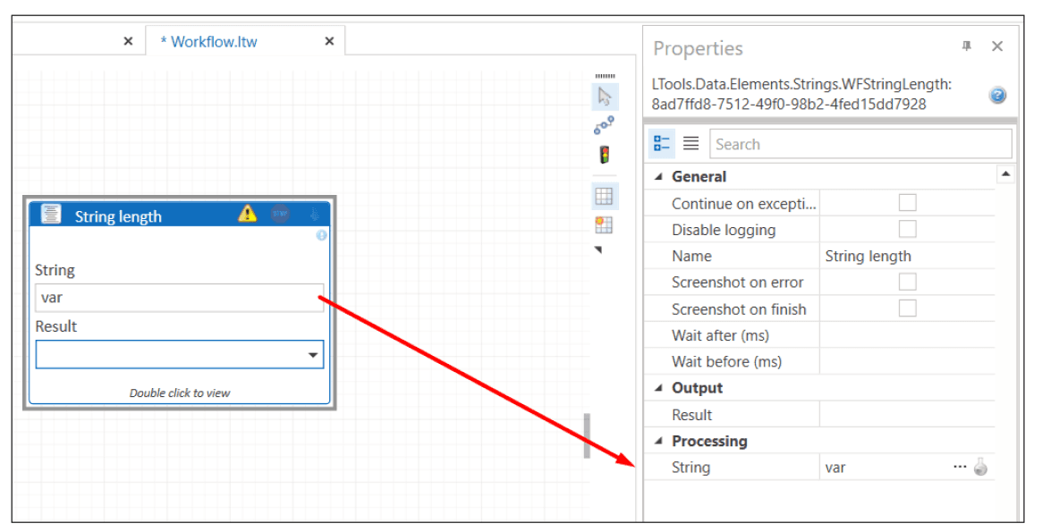Click the snap-to-grid icon below grid icon
The image size is (1042, 532).
point(604,224)
